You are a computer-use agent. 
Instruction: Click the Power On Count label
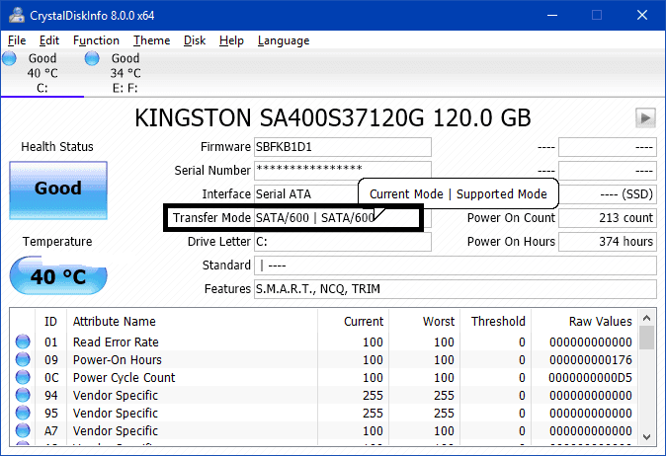tap(511, 218)
